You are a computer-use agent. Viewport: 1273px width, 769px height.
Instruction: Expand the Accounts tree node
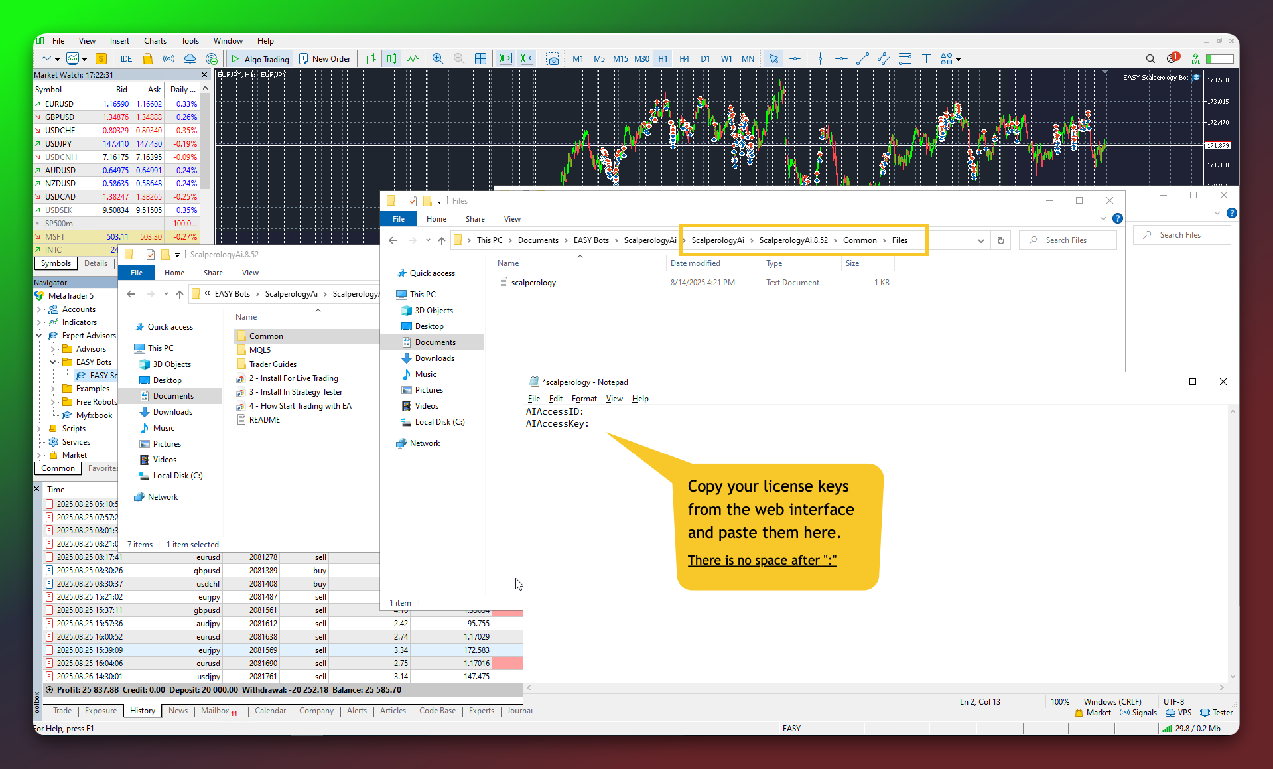[40, 309]
